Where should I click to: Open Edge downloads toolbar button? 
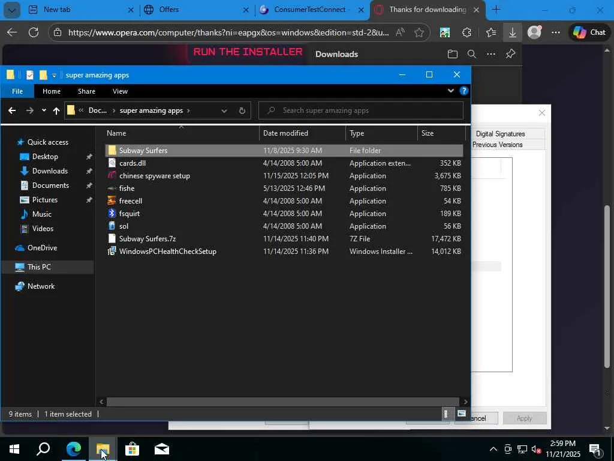click(512, 32)
